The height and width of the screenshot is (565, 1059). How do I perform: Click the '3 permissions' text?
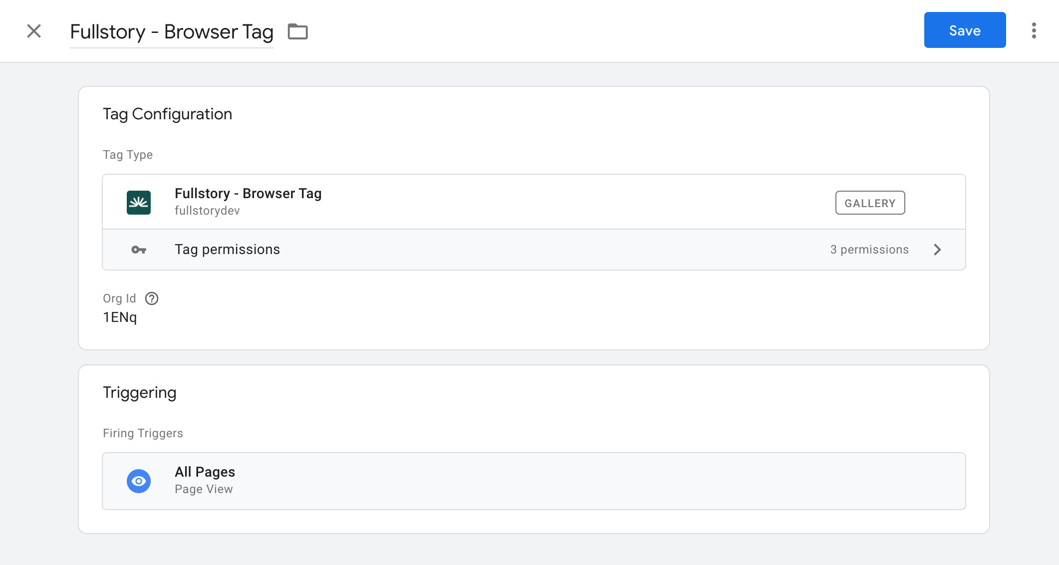(x=869, y=250)
